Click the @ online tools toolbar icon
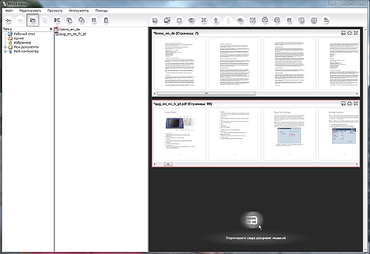The width and height of the screenshot is (370, 254). click(314, 20)
